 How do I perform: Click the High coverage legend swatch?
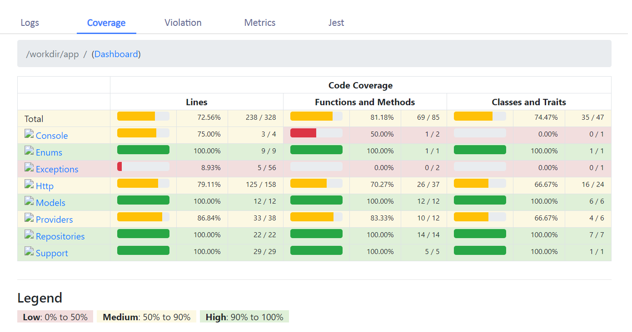[244, 317]
